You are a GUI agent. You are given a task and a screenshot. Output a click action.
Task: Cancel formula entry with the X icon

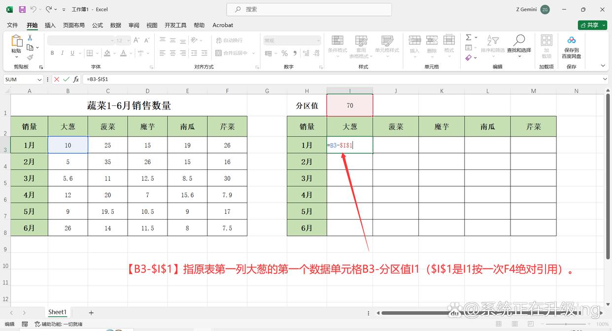pyautogui.click(x=57, y=79)
